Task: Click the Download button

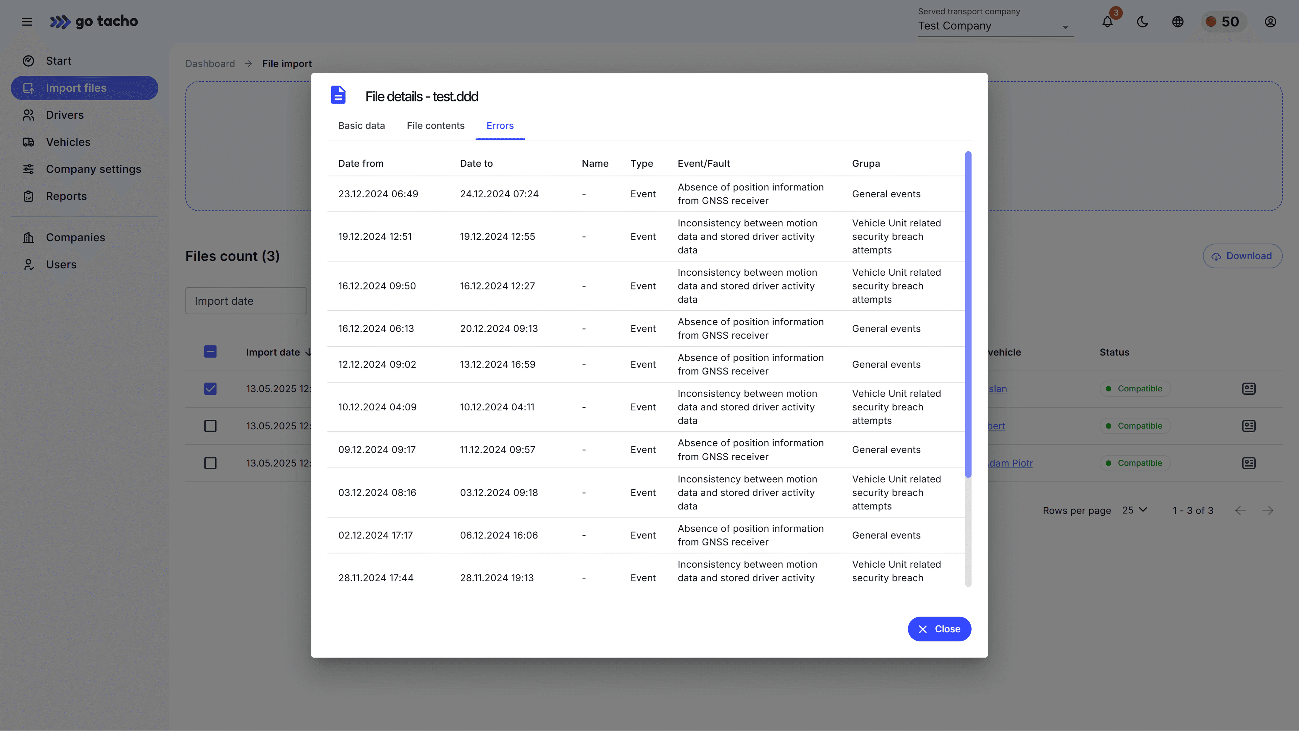Action: (x=1242, y=256)
